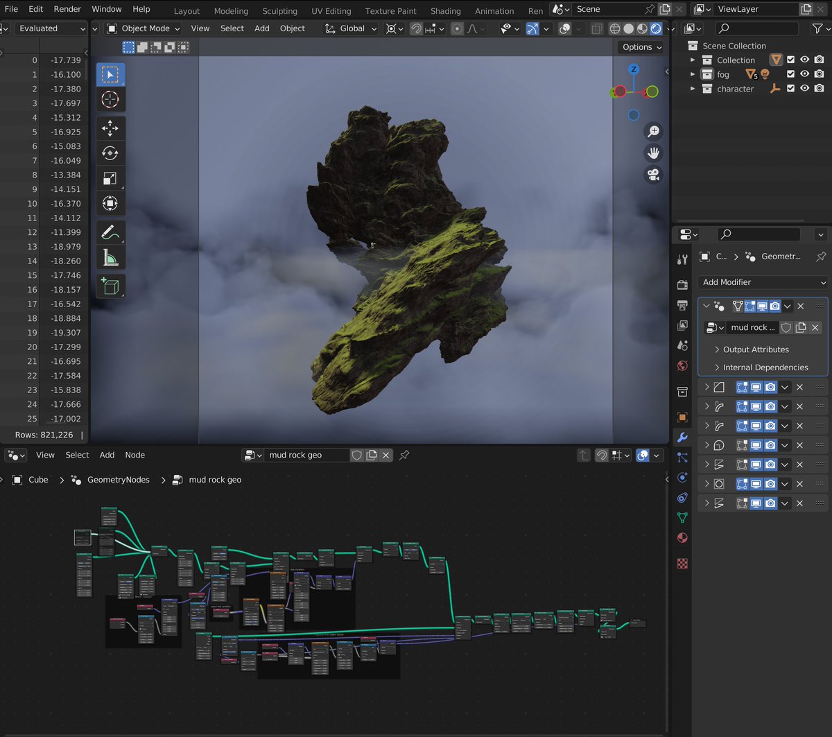
Task: Open the Object Mode dropdown
Action: [143, 28]
